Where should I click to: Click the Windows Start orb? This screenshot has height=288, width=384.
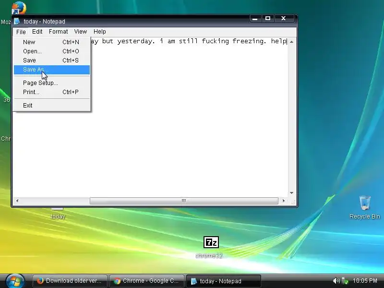pyautogui.click(x=15, y=281)
